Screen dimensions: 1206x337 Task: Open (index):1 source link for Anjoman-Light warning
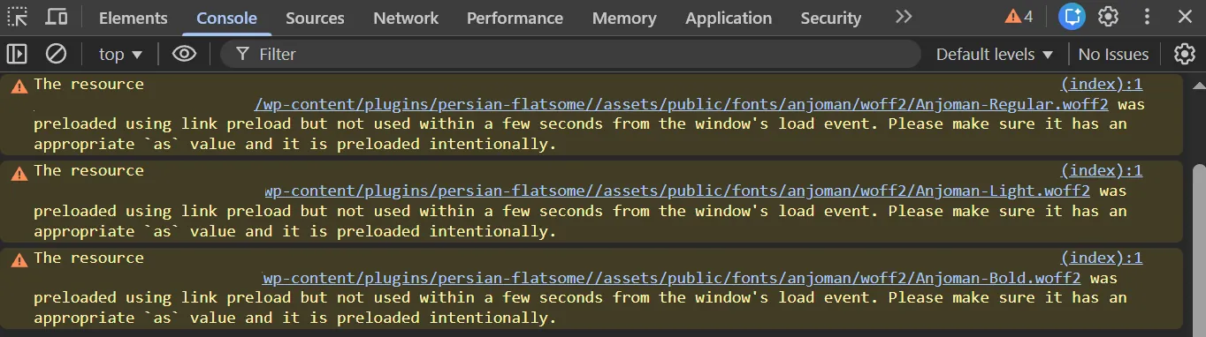pos(1102,170)
